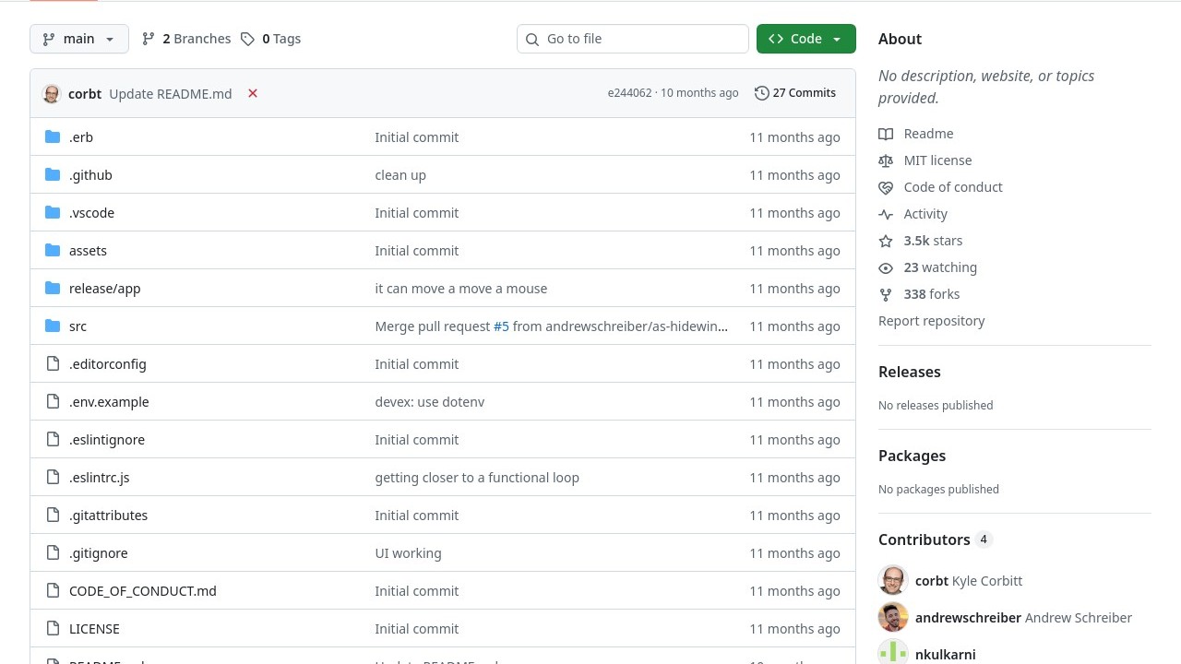Open pull request #5 link

click(x=501, y=326)
